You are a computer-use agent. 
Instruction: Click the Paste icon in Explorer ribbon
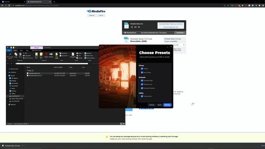pyautogui.click(x=20, y=55)
